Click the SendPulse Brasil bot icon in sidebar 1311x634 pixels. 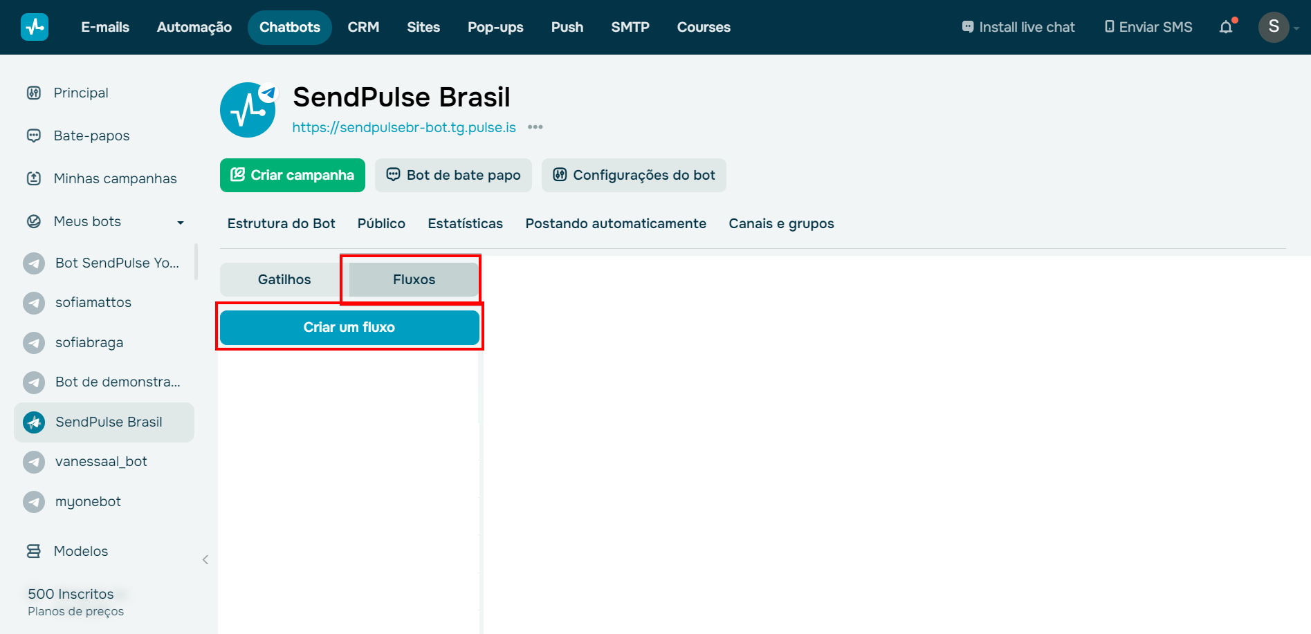[34, 422]
